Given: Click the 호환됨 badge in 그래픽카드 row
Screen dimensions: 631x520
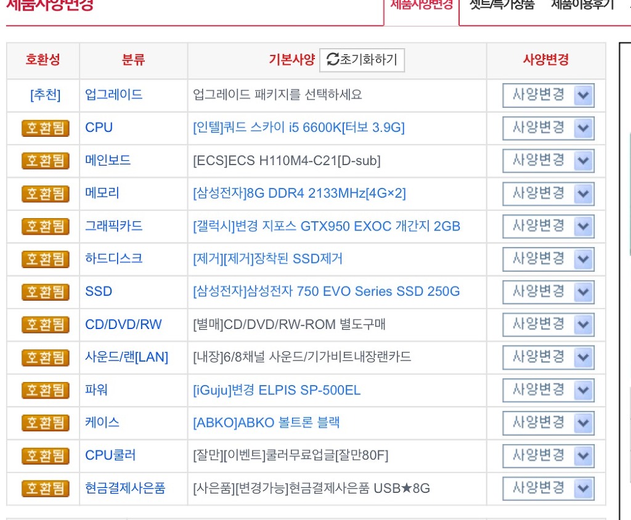Looking at the screenshot, I should pyautogui.click(x=46, y=227).
